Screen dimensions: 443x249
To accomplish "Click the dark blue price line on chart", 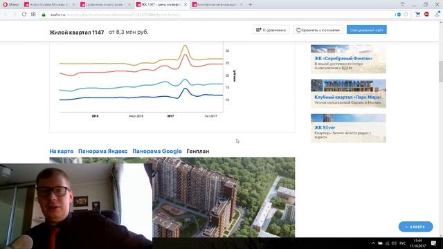I will point(113,98).
